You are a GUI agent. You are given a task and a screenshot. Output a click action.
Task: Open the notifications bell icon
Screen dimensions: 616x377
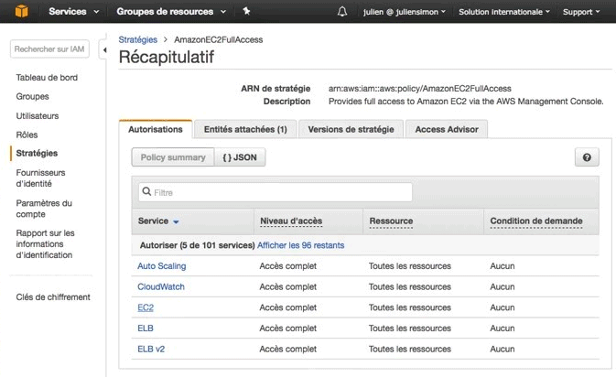tap(342, 11)
